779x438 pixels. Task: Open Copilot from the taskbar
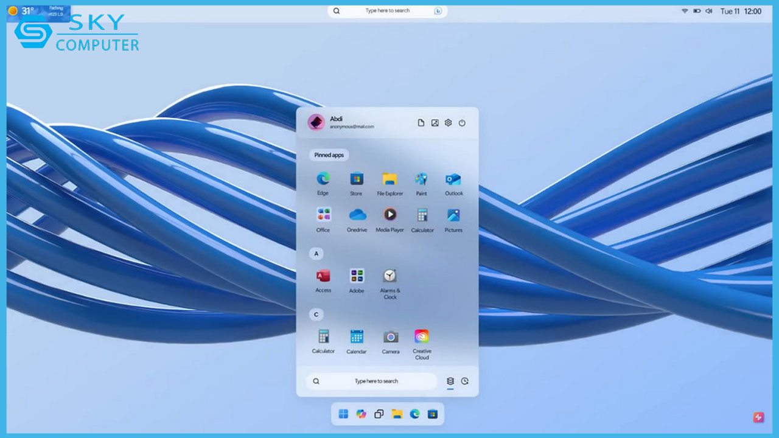pyautogui.click(x=362, y=414)
